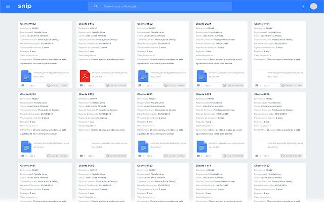
Task: Click the snip logo
Action: click(x=25, y=6)
